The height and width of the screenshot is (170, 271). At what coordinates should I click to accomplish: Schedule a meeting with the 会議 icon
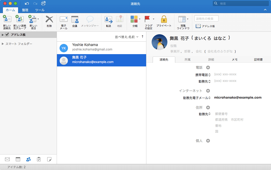pos(75,19)
